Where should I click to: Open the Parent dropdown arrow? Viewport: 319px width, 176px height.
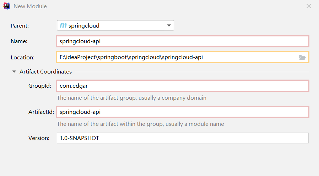coord(169,25)
